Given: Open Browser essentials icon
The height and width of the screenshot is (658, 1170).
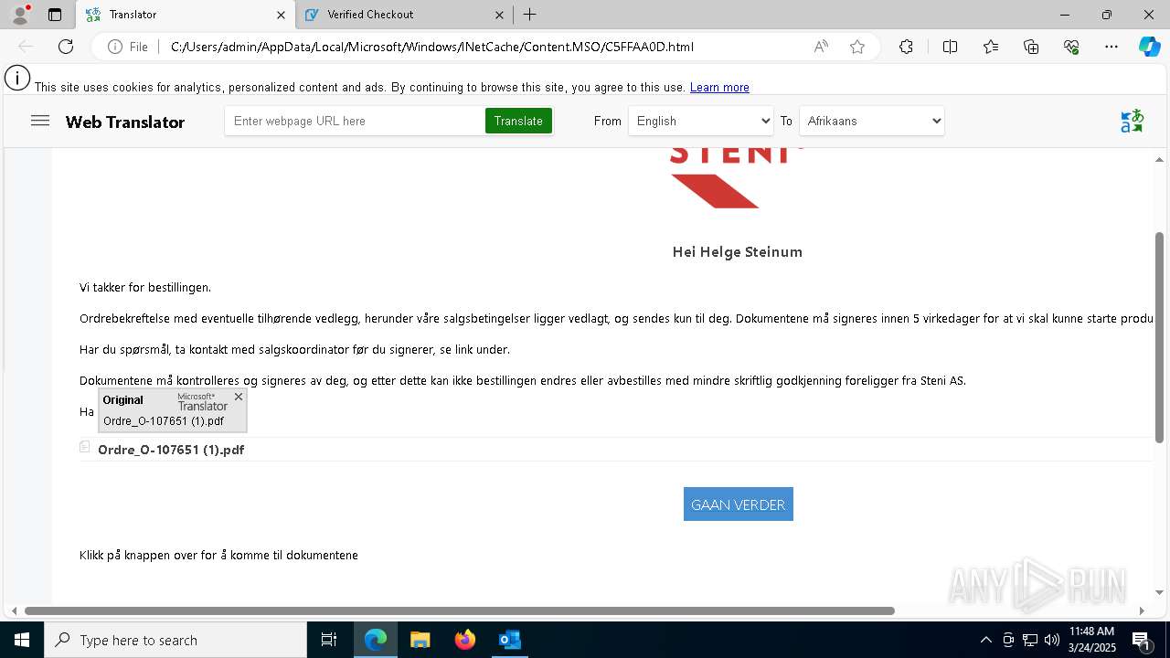Looking at the screenshot, I should (1071, 47).
